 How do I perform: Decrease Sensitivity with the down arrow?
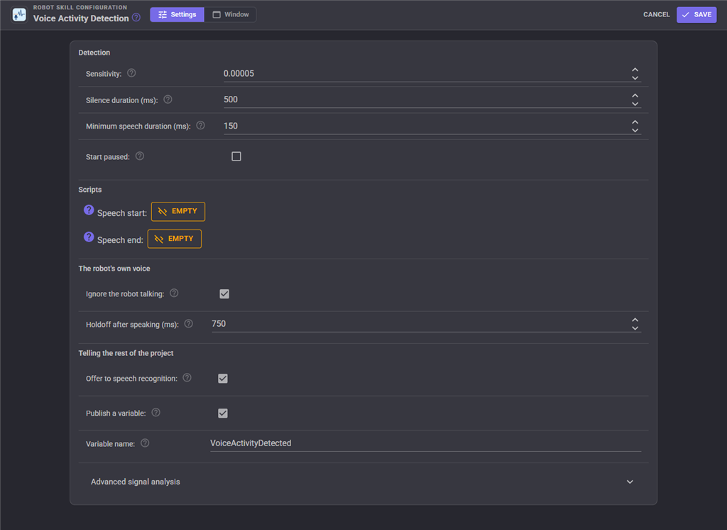click(635, 78)
